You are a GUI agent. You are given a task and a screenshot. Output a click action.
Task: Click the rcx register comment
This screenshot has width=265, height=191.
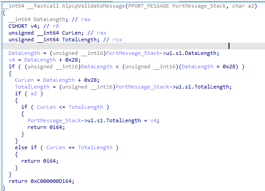click(x=117, y=40)
